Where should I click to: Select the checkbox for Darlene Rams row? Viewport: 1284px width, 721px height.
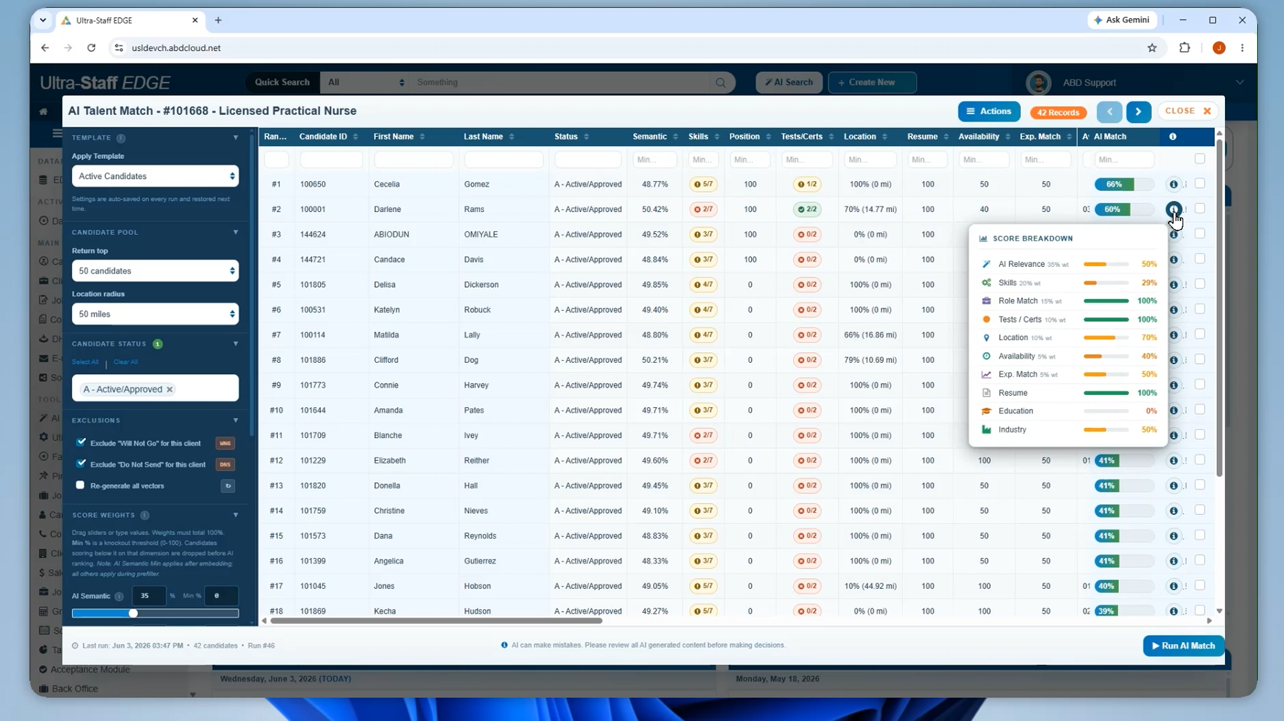click(x=1199, y=209)
